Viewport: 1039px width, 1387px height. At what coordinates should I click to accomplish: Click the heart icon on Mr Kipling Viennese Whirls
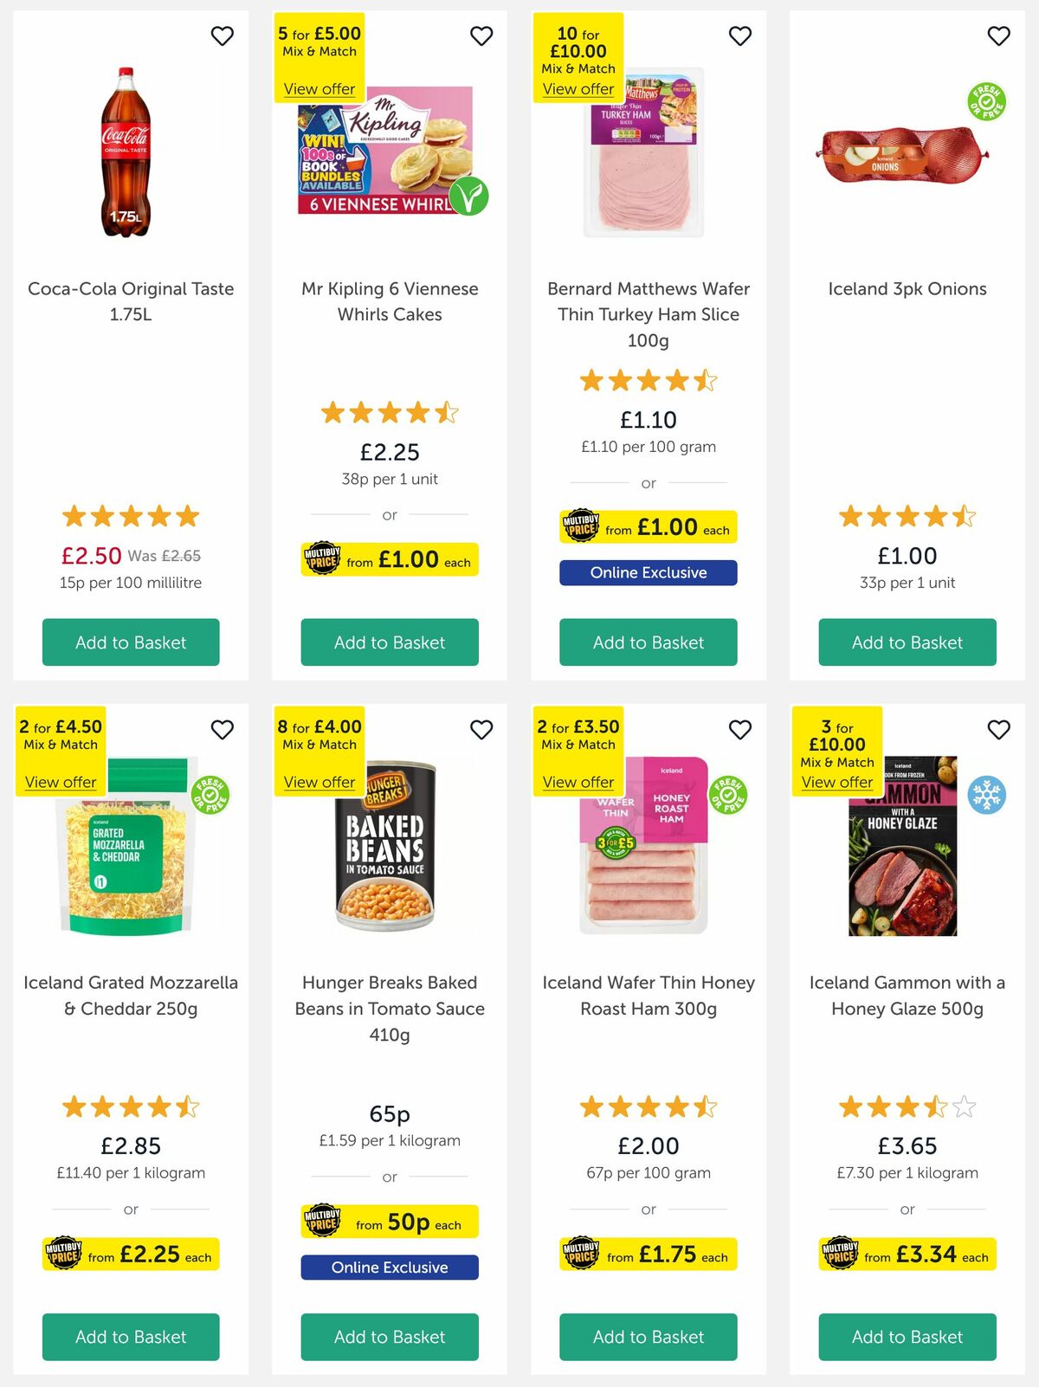click(x=481, y=35)
